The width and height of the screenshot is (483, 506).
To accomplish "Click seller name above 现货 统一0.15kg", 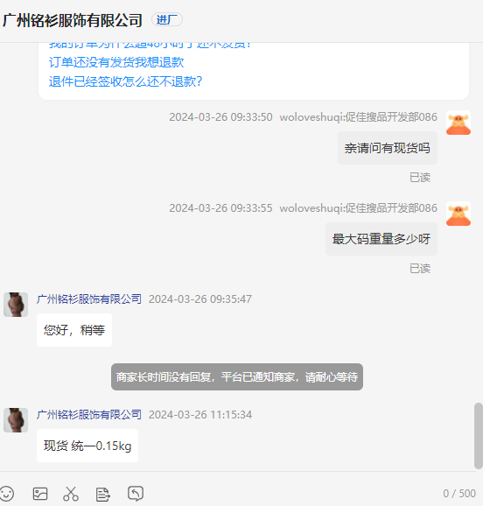I will tap(89, 415).
